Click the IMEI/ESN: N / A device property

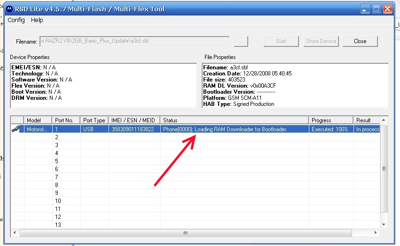pyautogui.click(x=33, y=67)
